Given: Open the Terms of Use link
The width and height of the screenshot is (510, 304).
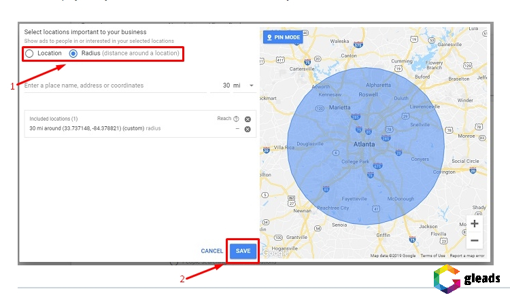Looking at the screenshot, I should click(x=432, y=256).
